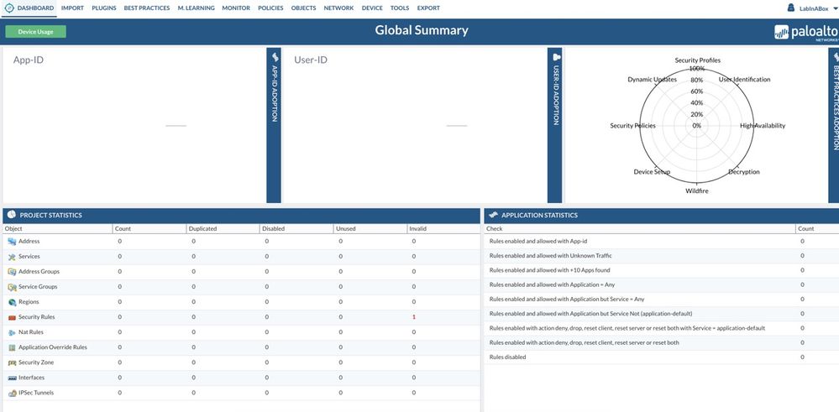The height and width of the screenshot is (412, 839).
Task: Sort by the Duplicated column header
Action: (x=202, y=228)
